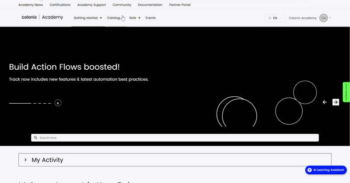The width and height of the screenshot is (350, 183).
Task: Open the EN language dropdown
Action: [x=275, y=18]
